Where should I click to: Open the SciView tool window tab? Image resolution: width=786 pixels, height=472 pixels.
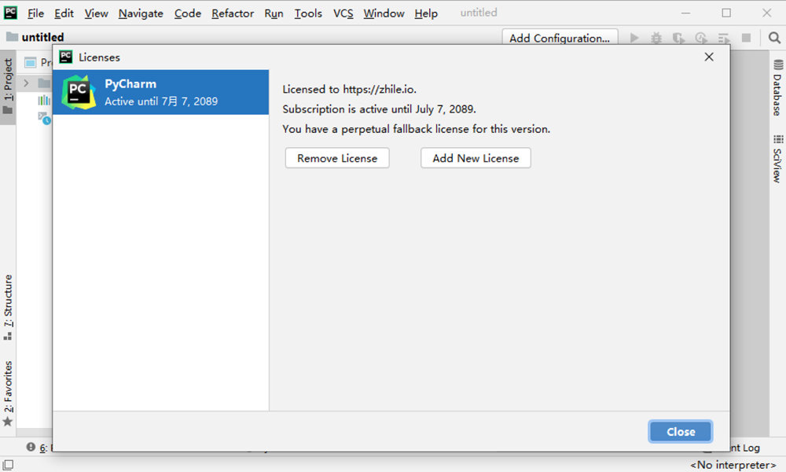[777, 158]
